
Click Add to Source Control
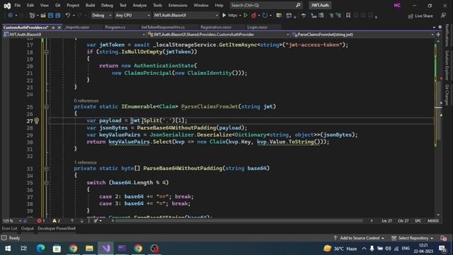(x=359, y=238)
